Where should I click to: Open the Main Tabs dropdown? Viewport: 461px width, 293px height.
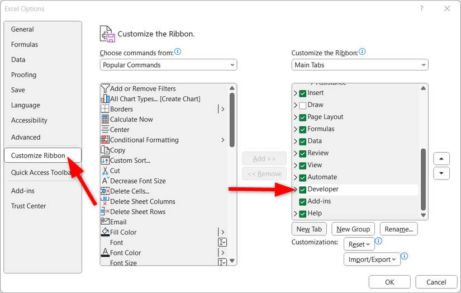pos(360,65)
